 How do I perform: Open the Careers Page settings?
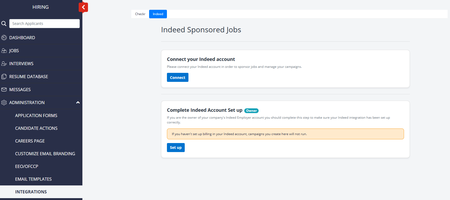pos(30,141)
